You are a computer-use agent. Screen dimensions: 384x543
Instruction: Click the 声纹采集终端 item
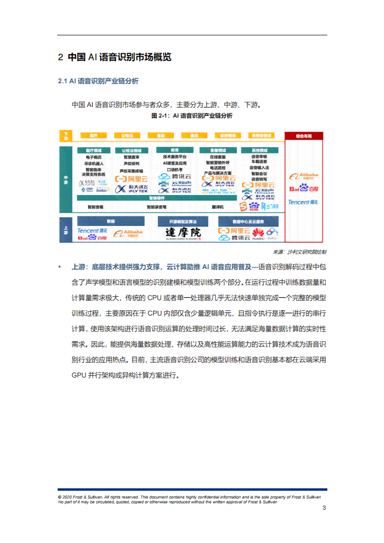131,171
